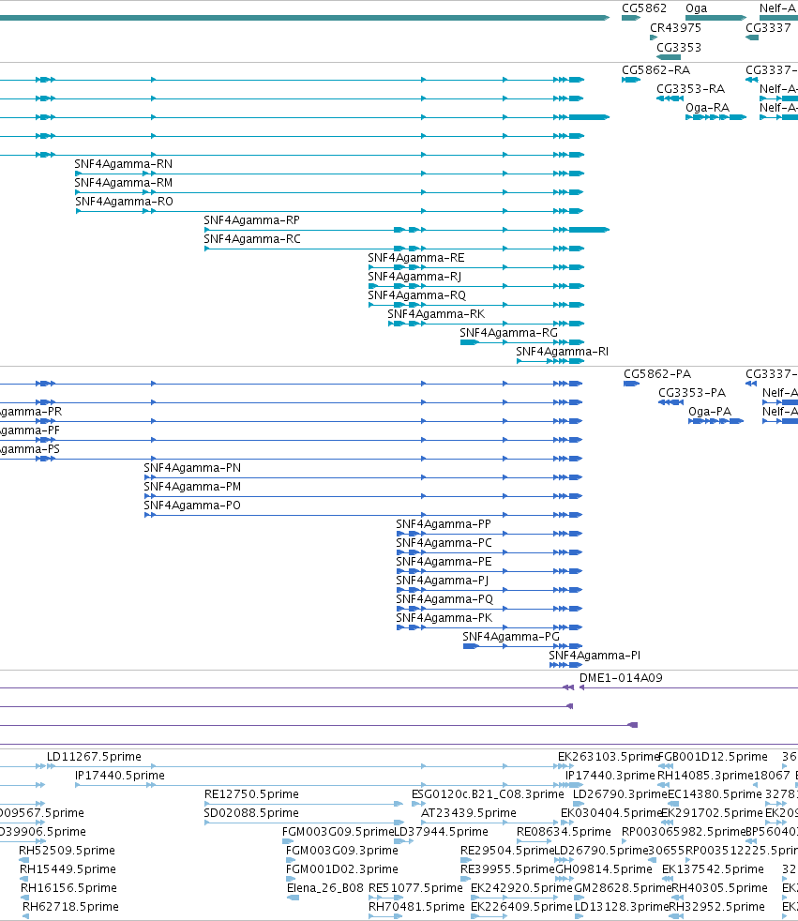Click CDS label SNF4Agamma-PE

point(444,562)
